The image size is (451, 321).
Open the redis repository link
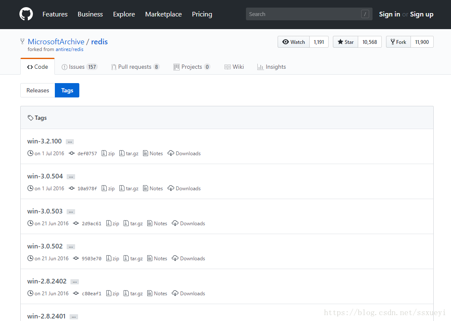click(99, 42)
